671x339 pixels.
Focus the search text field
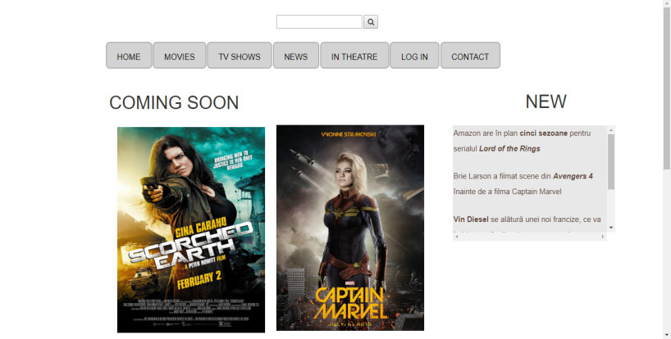tap(319, 22)
